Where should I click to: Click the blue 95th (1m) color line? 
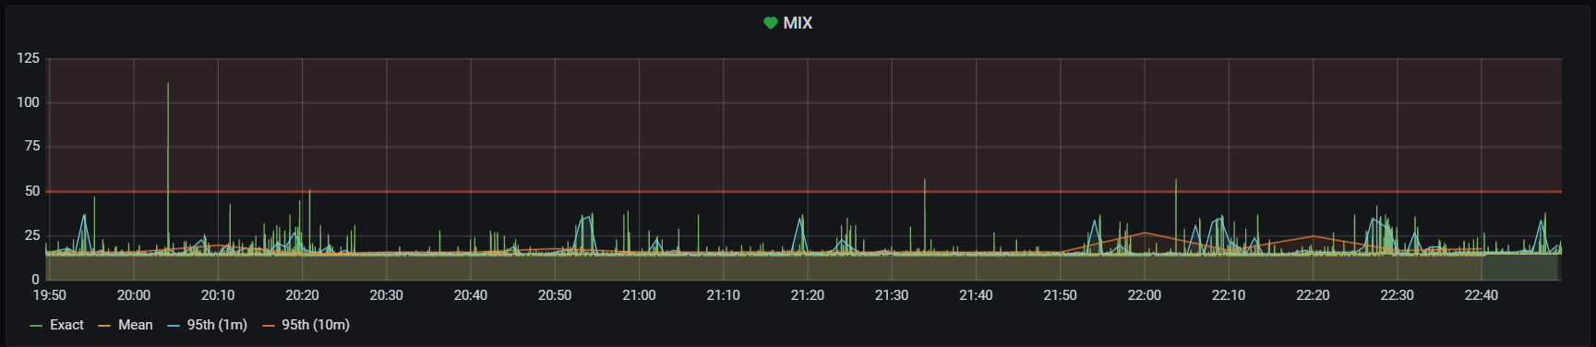(174, 326)
